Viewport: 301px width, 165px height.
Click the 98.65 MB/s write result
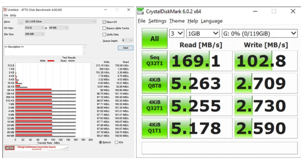103,108
